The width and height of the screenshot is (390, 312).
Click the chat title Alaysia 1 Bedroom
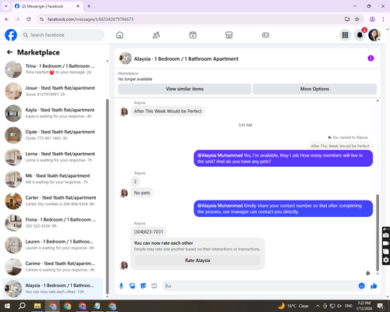[186, 58]
